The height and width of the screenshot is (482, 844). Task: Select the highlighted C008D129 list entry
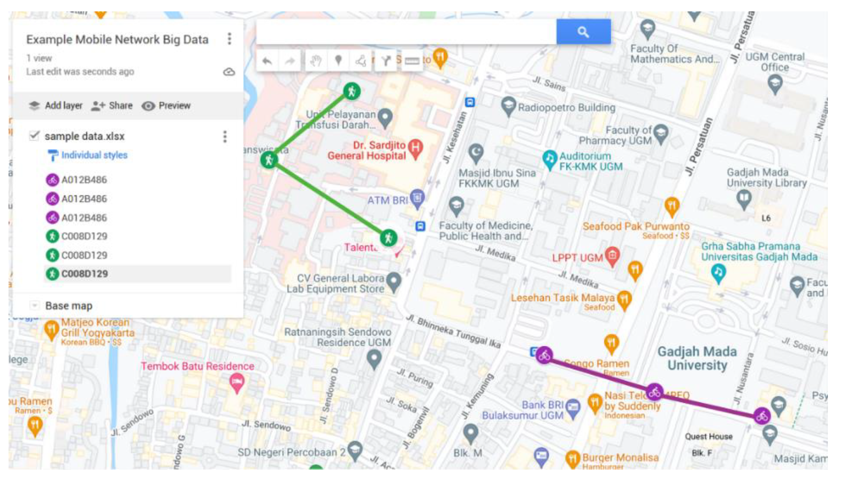tap(137, 274)
